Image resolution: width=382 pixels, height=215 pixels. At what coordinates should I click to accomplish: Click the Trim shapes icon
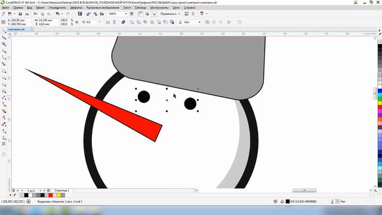[138, 22]
